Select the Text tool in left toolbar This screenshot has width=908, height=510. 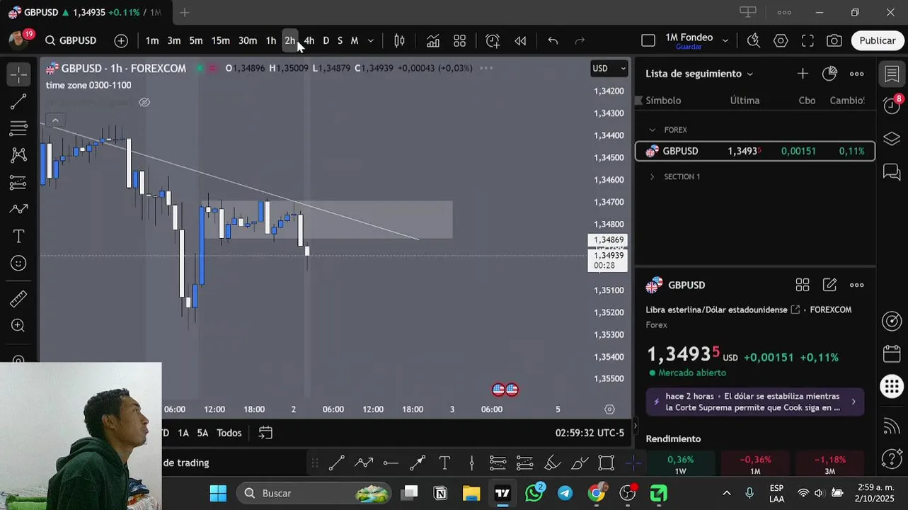tap(19, 236)
